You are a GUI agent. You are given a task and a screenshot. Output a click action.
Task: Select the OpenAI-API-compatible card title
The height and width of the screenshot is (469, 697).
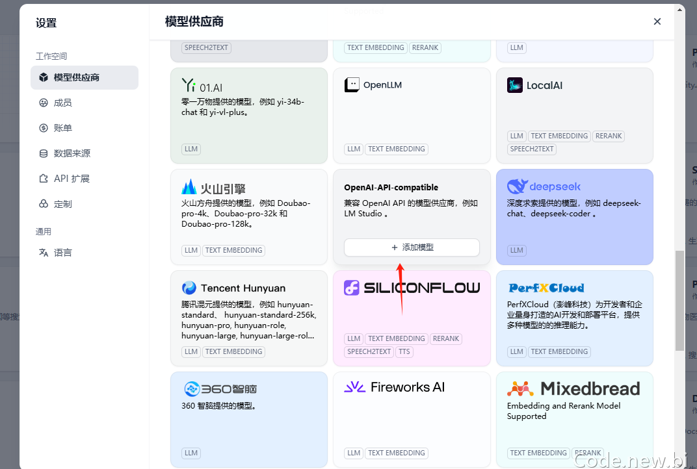coord(391,188)
